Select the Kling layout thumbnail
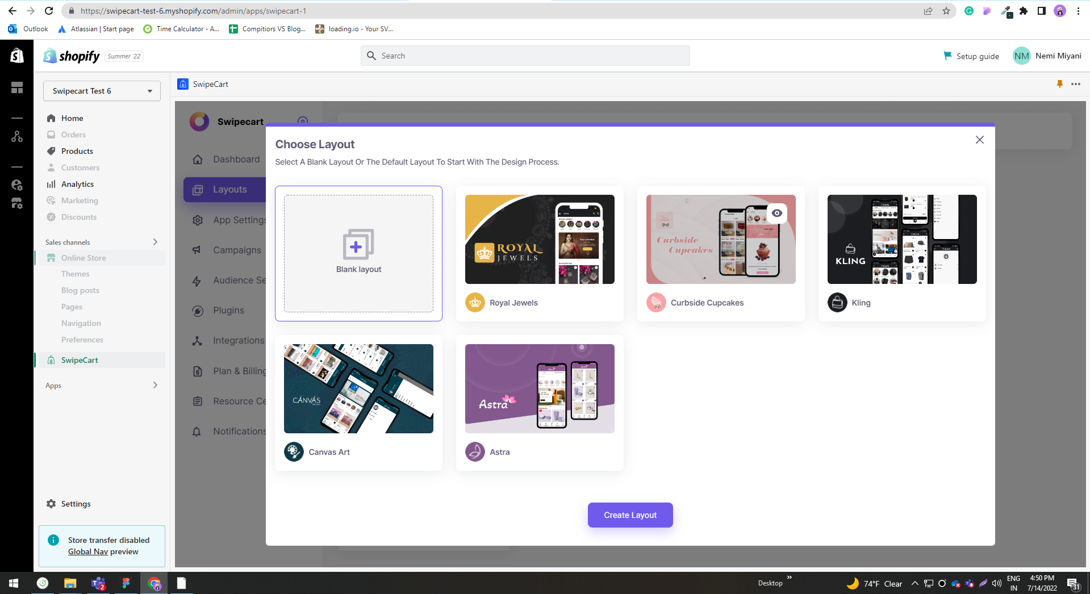The width and height of the screenshot is (1090, 594). pos(902,239)
